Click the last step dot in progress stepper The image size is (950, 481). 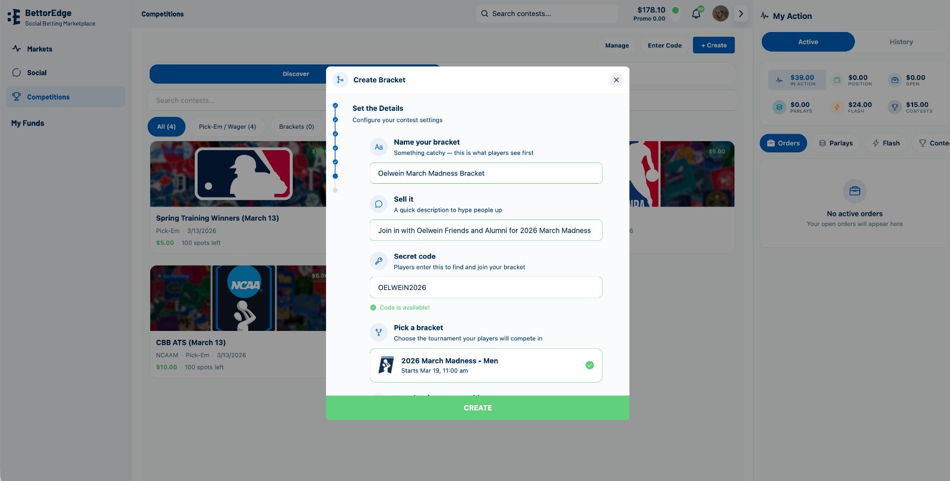tap(335, 190)
